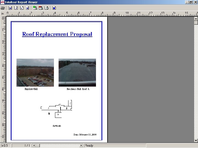Open the InfoRoof title bar system icon
This screenshot has width=198, height=148.
click(2, 2)
